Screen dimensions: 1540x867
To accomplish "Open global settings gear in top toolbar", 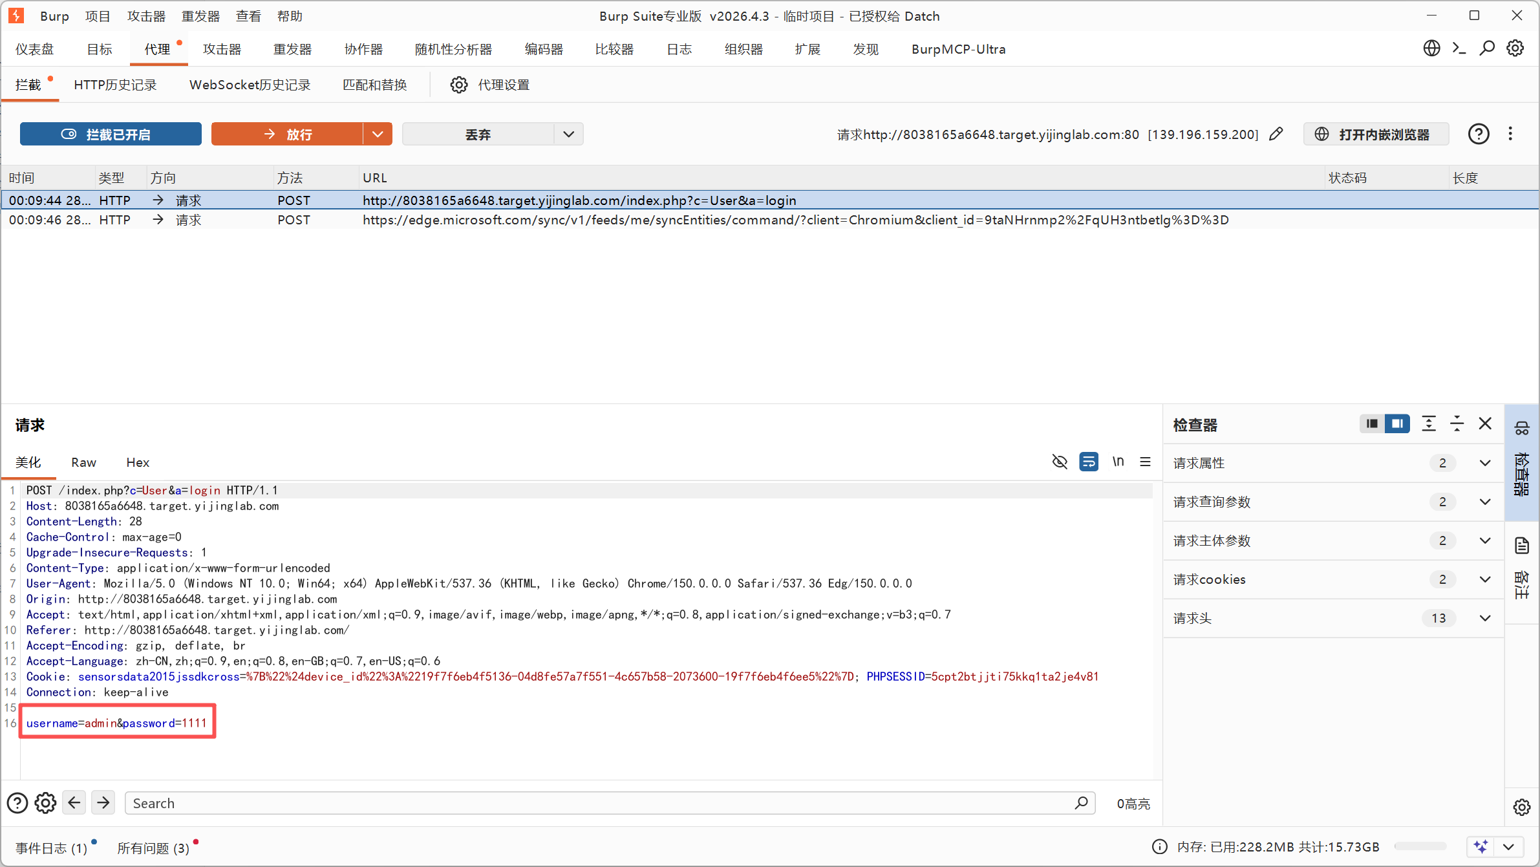I will tap(1515, 48).
